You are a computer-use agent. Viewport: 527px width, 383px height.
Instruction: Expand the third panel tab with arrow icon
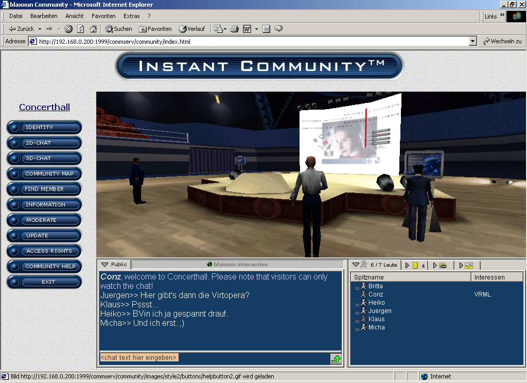pyautogui.click(x=435, y=265)
